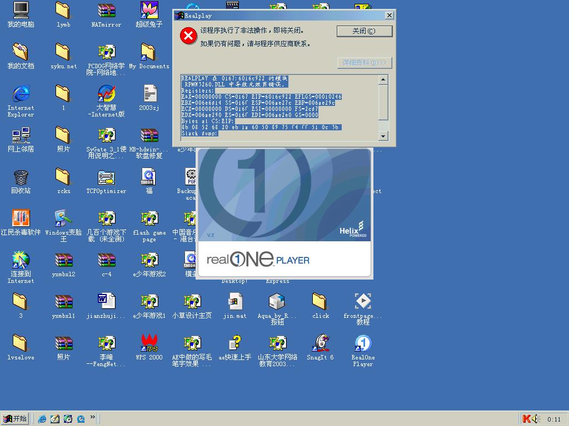Open the 福 TARGA image icon
569x426 pixels.
(149, 176)
